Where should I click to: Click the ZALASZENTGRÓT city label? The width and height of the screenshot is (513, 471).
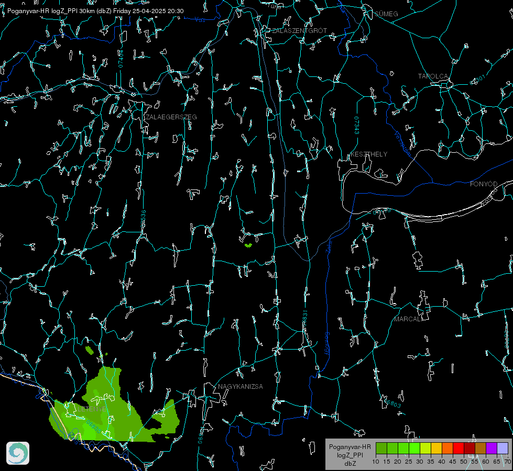(299, 31)
